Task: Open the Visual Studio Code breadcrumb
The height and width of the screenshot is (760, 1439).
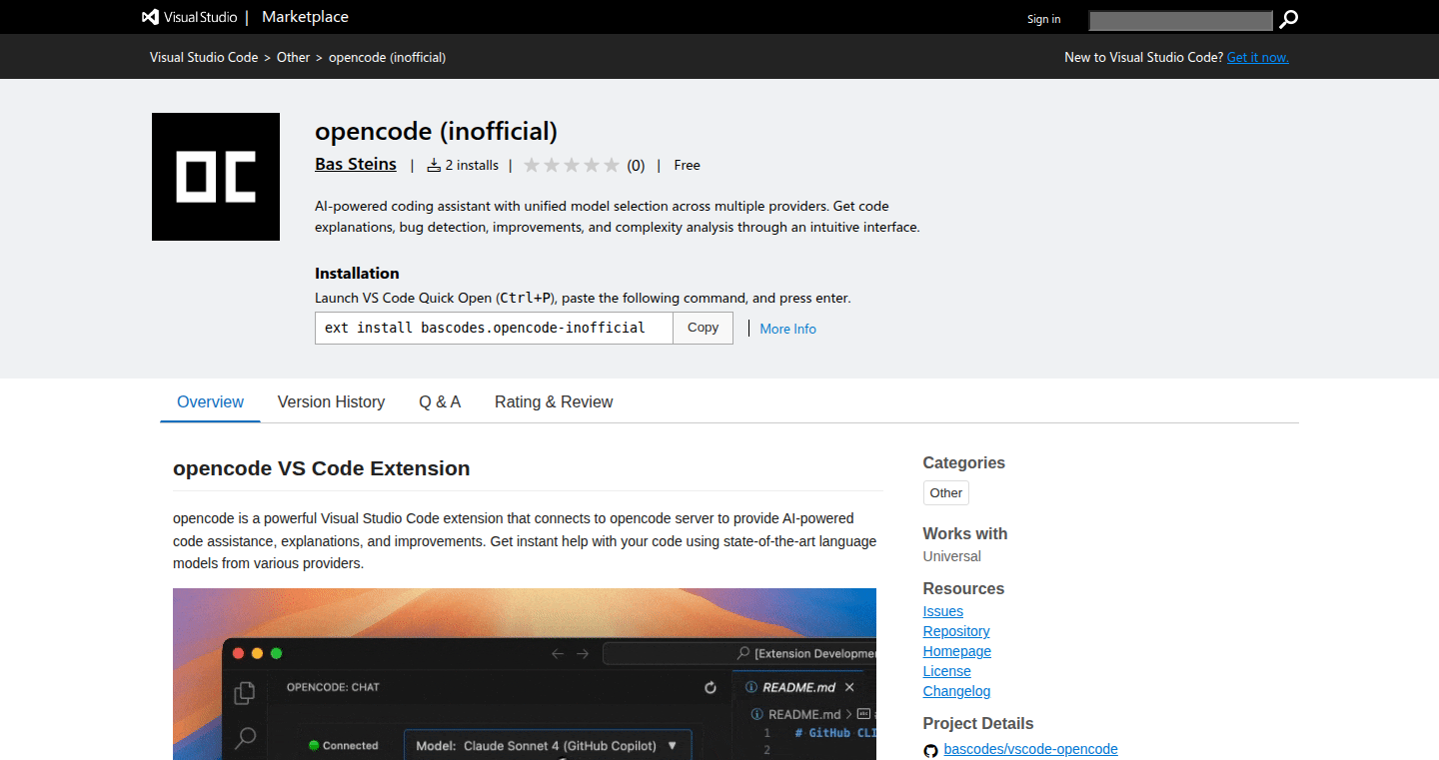Action: tap(204, 57)
